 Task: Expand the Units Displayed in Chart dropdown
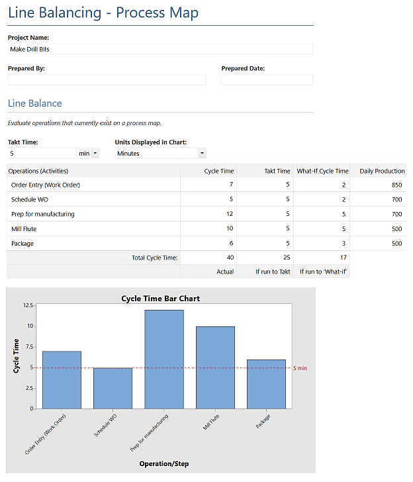(202, 153)
